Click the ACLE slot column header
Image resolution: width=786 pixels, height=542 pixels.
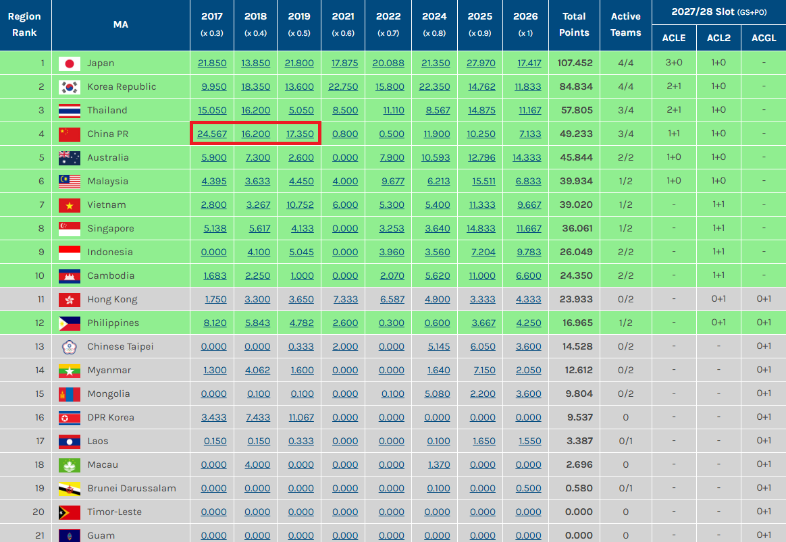tap(674, 38)
